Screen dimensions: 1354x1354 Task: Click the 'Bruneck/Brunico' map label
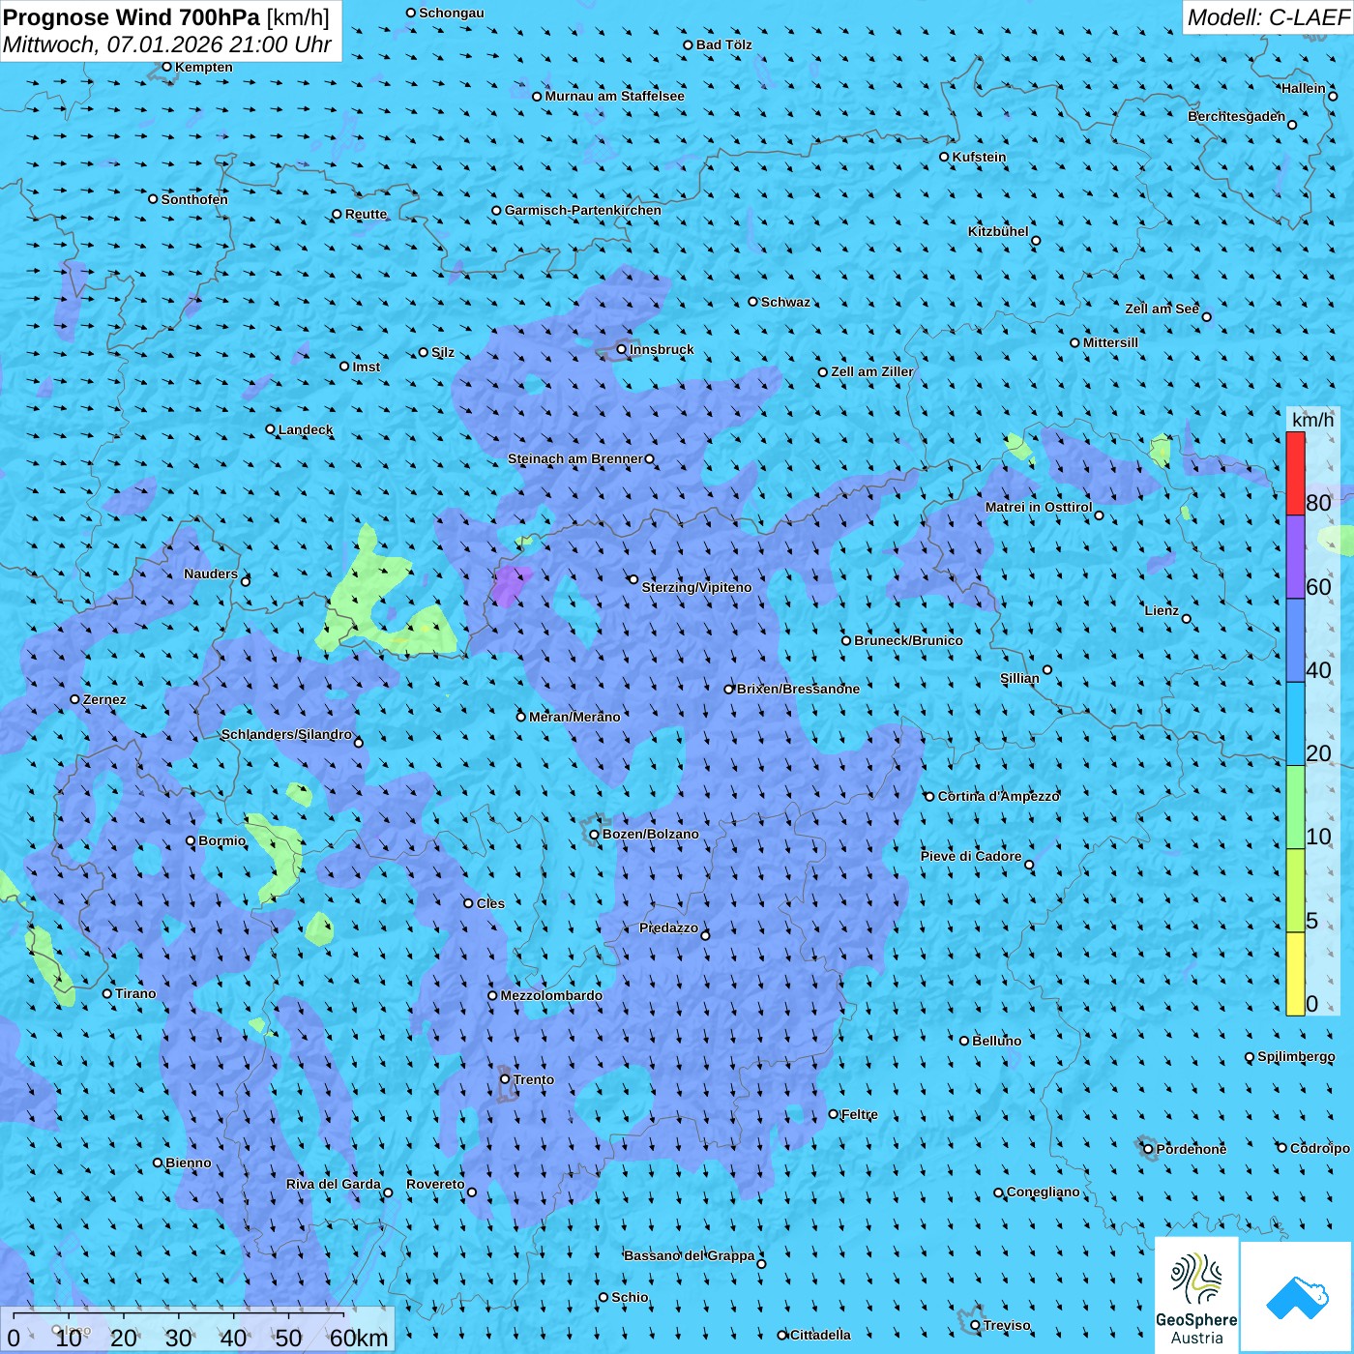point(908,640)
